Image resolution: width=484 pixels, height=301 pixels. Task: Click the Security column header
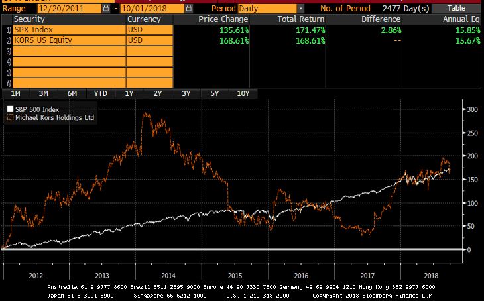[69, 19]
